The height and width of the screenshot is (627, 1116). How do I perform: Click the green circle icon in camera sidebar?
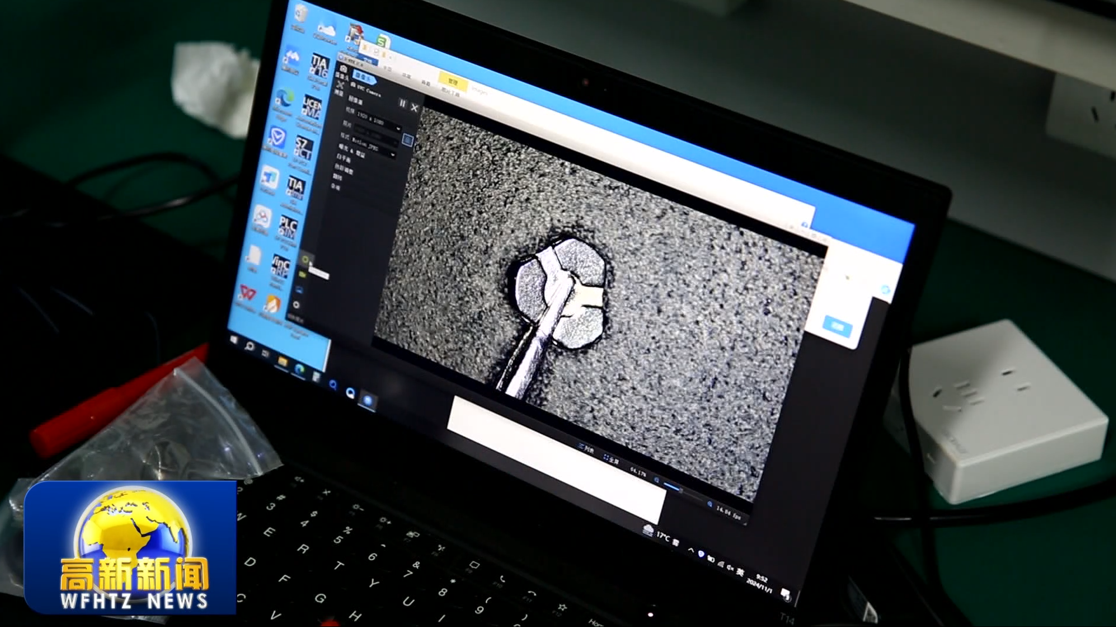[x=305, y=259]
